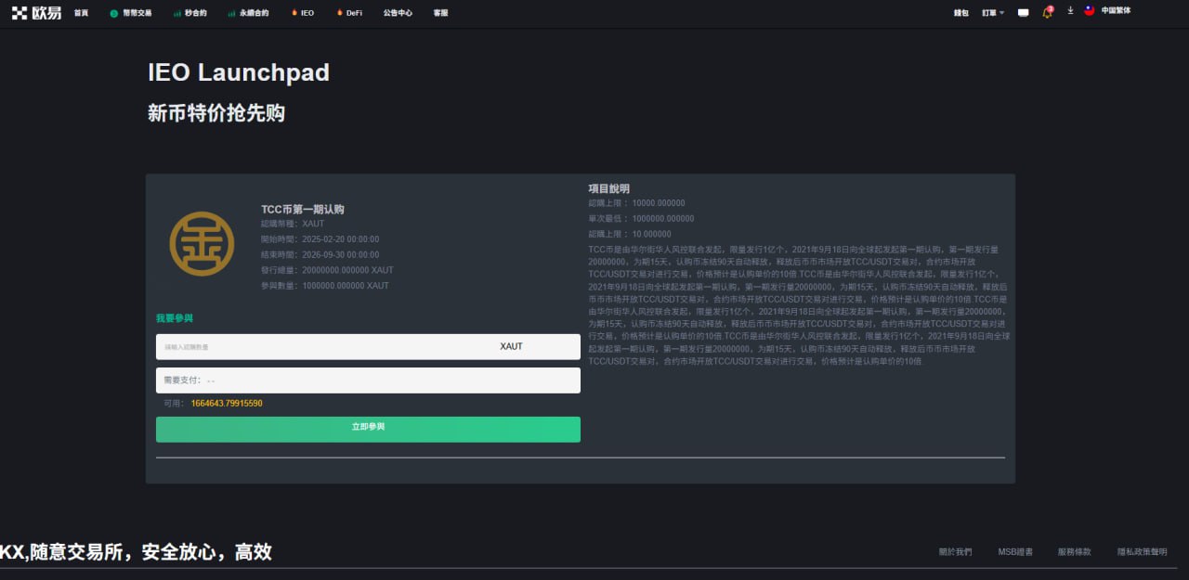Click the 欧易 logo icon
The height and width of the screenshot is (580, 1189).
click(20, 12)
